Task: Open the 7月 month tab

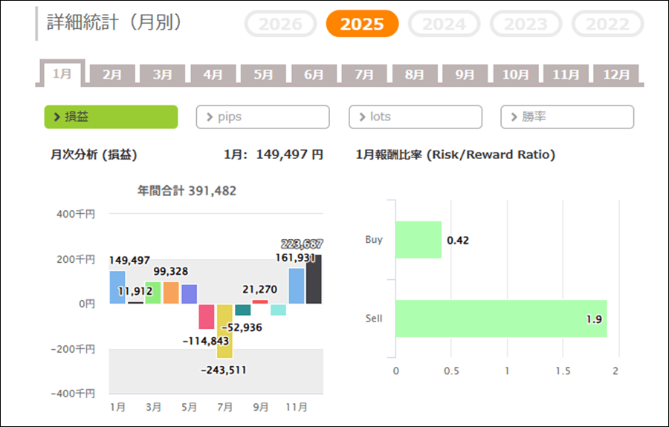Action: click(x=364, y=75)
